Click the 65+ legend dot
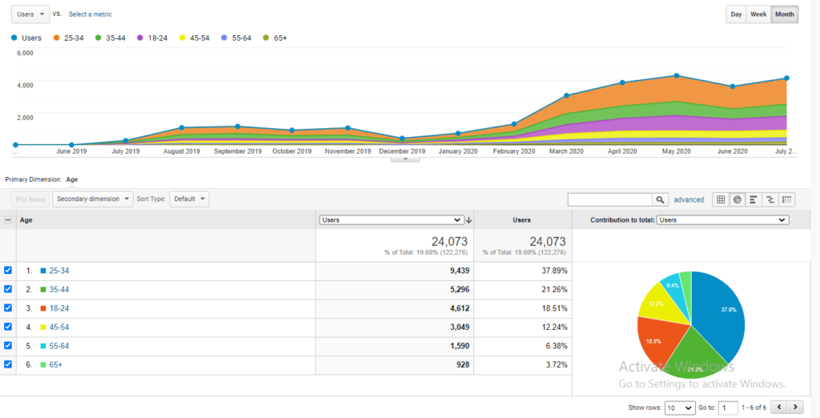The width and height of the screenshot is (820, 418). (266, 38)
